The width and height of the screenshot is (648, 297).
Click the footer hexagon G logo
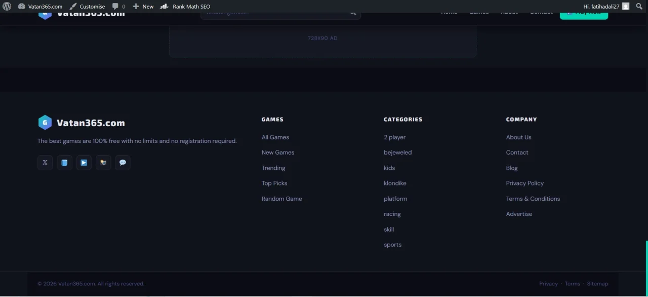coord(45,123)
